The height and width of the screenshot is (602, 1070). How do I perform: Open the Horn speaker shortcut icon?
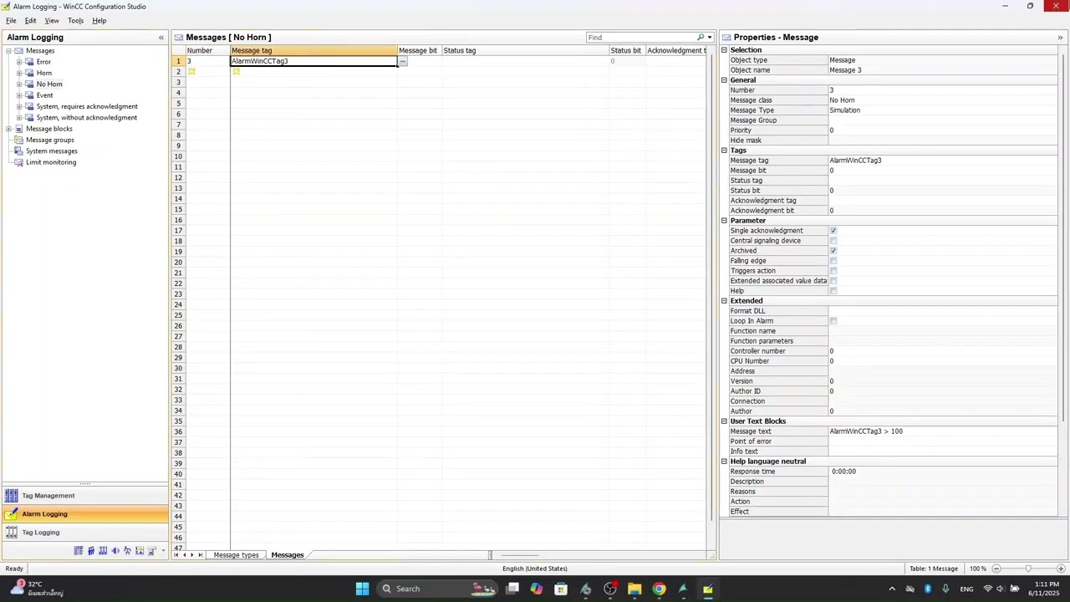(115, 551)
